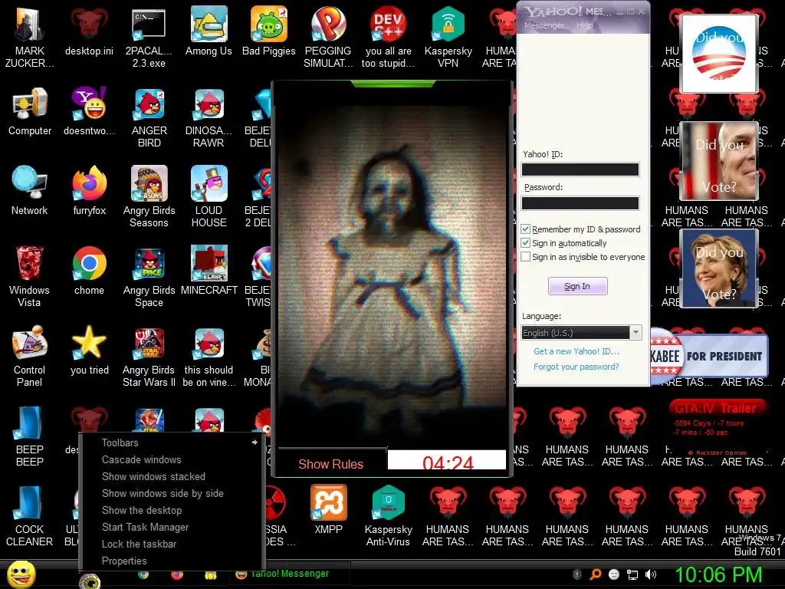This screenshot has width=785, height=589.
Task: Launch the chome browser shortcut
Action: (89, 271)
